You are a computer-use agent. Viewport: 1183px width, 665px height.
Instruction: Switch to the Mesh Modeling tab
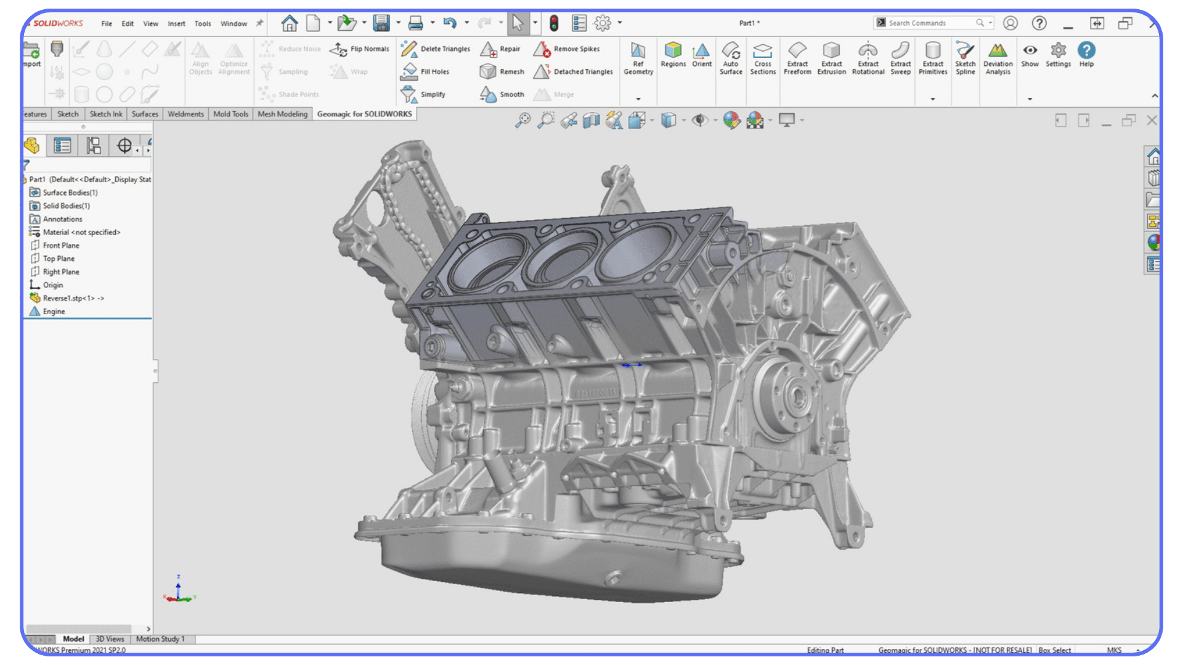point(282,114)
